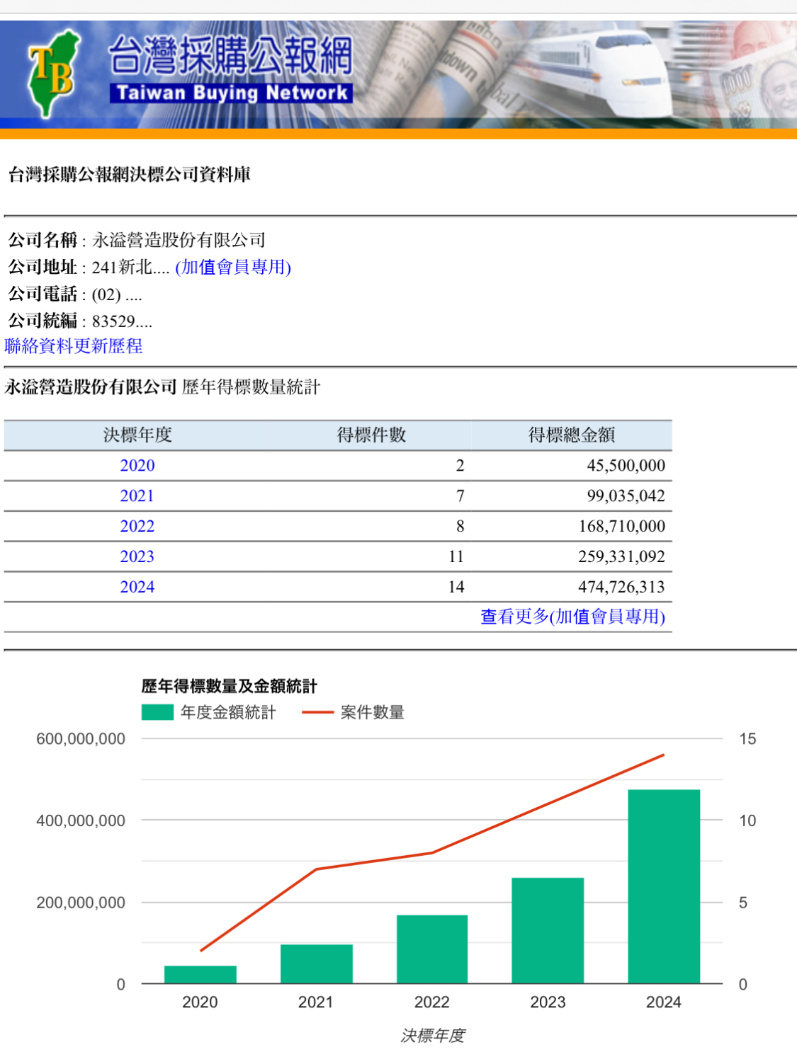The width and height of the screenshot is (797, 1064).
Task: Open the 2021 award year link
Action: click(x=137, y=496)
